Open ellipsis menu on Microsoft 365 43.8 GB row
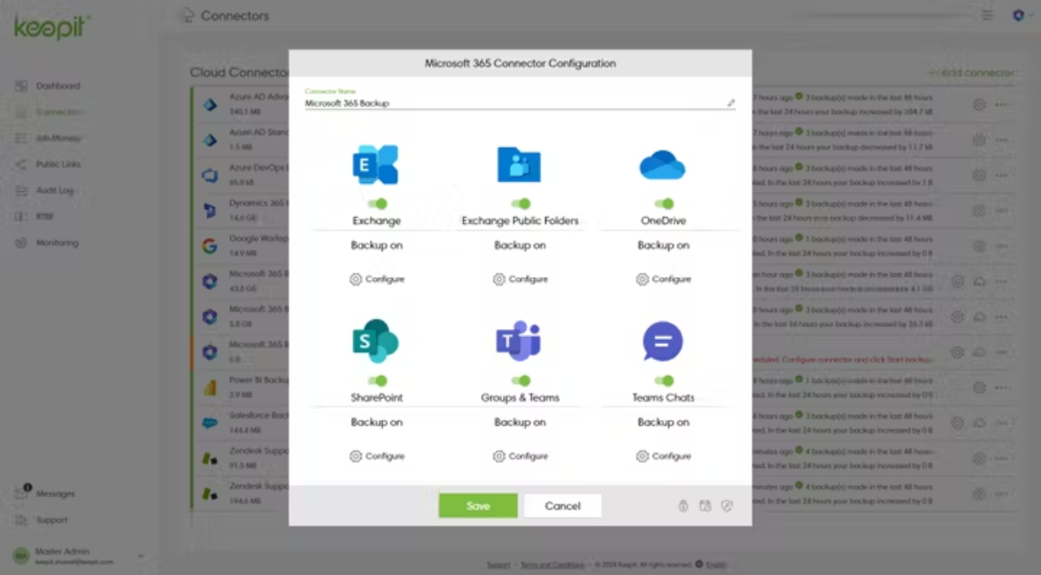Screen dimensions: 1041x575 (x=1001, y=281)
